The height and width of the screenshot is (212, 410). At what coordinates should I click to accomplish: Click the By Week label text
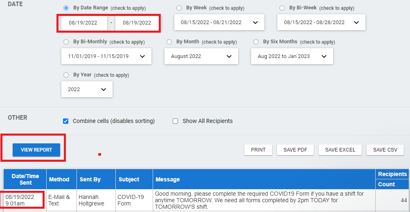[196, 8]
